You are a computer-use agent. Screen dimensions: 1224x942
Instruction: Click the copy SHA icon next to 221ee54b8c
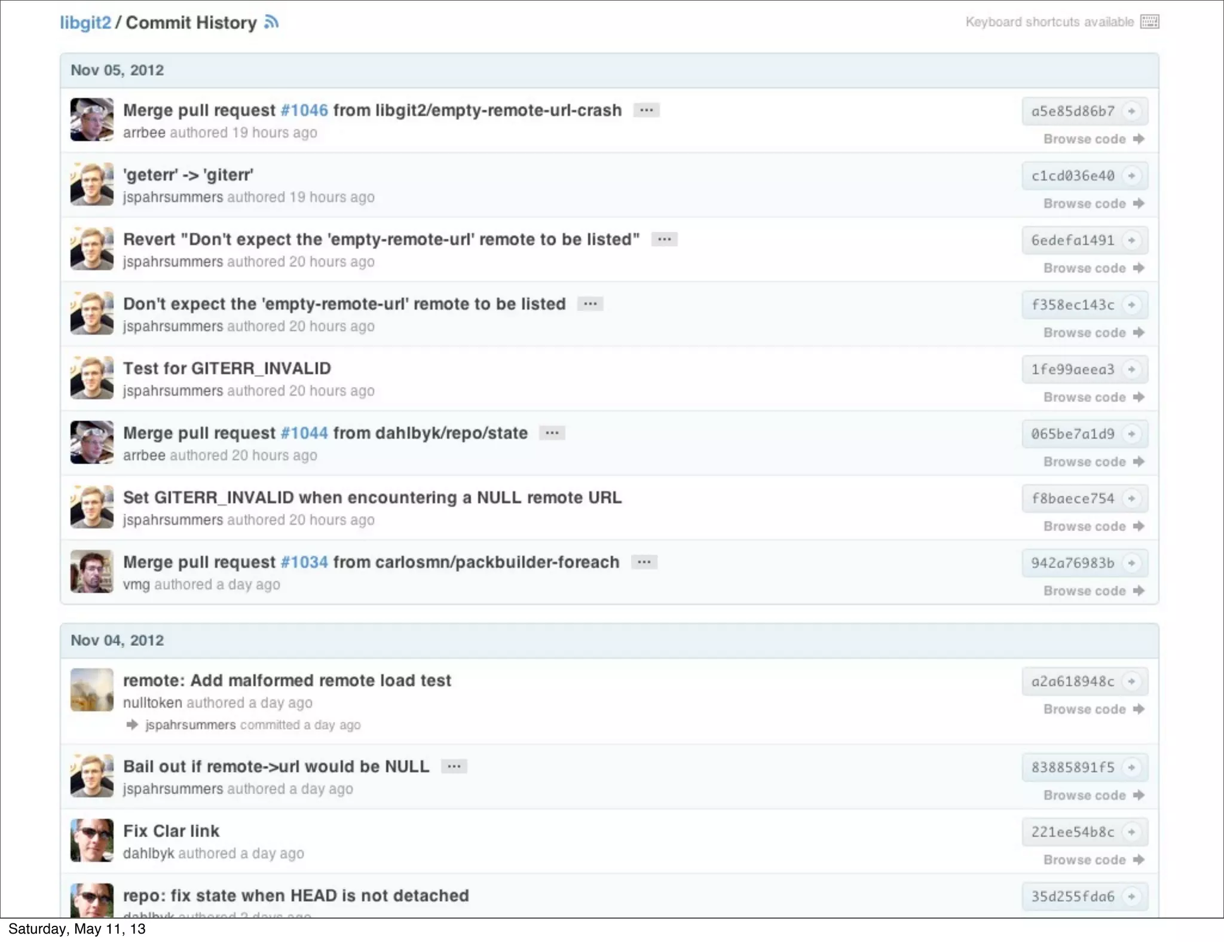1131,832
